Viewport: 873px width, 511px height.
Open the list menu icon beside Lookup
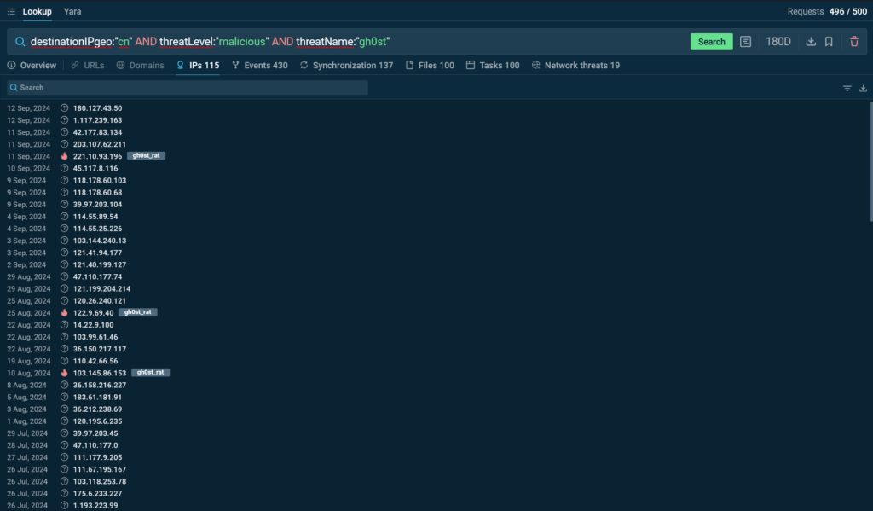coord(11,12)
